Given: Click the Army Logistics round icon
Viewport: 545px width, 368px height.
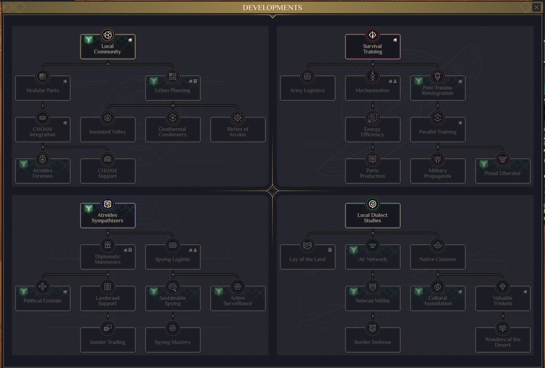Looking at the screenshot, I should pyautogui.click(x=308, y=76).
